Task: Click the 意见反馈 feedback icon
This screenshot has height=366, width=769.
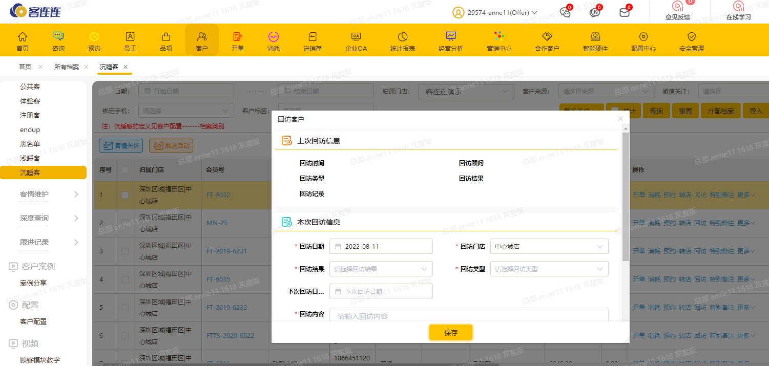Action: pyautogui.click(x=677, y=7)
